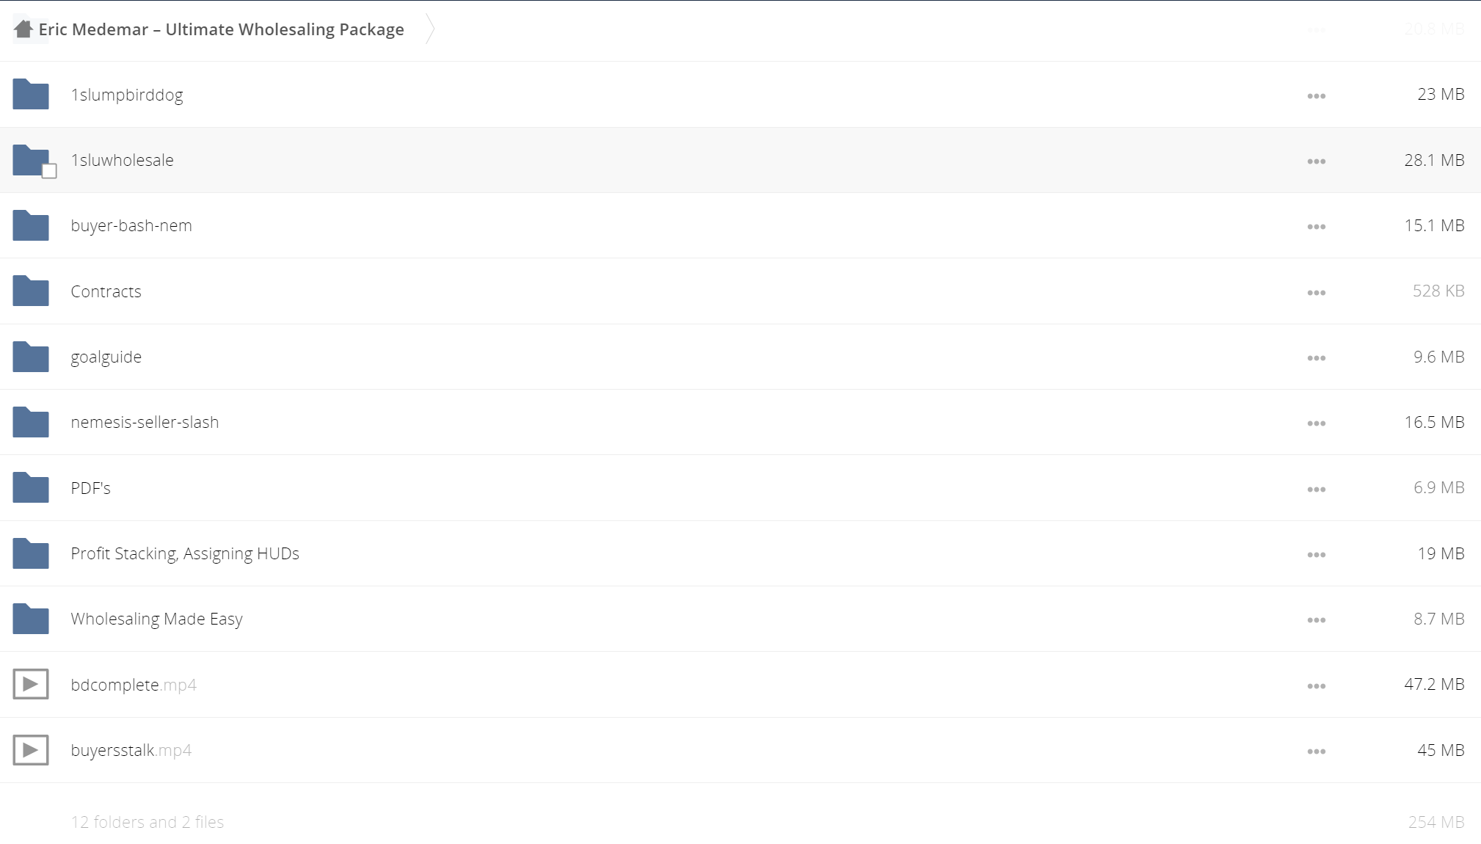1481x844 pixels.
Task: Click the PDF's folder icon
Action: [31, 487]
